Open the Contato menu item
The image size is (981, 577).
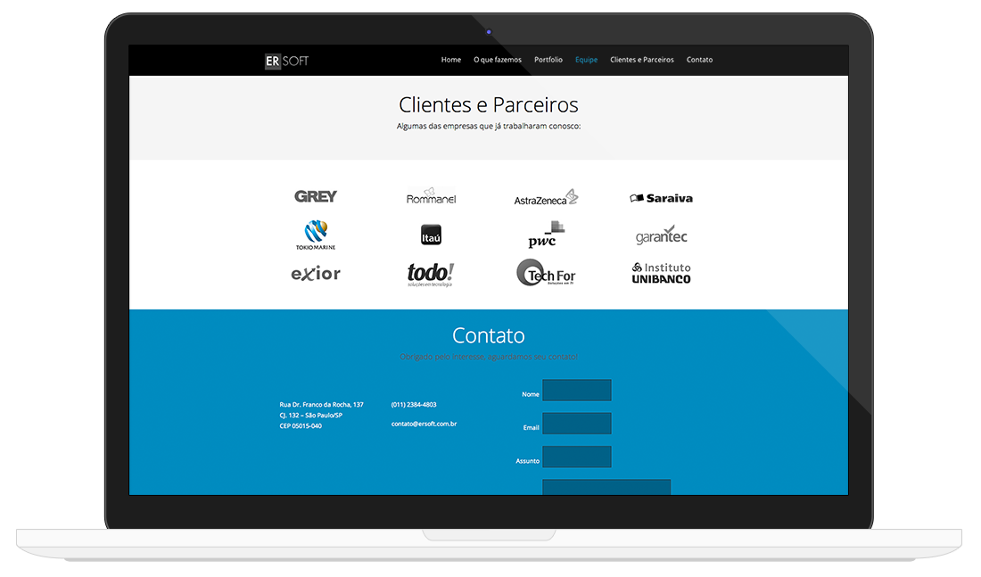click(699, 60)
